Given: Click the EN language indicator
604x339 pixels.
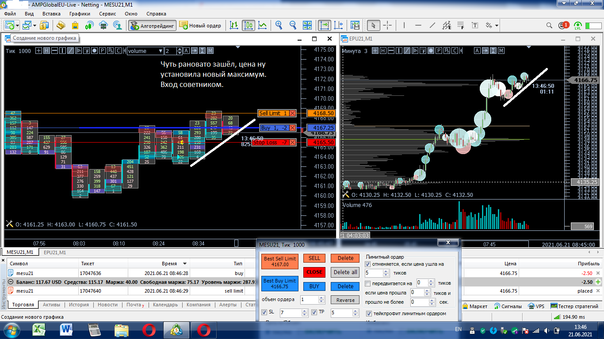Looking at the screenshot, I should point(458,329).
